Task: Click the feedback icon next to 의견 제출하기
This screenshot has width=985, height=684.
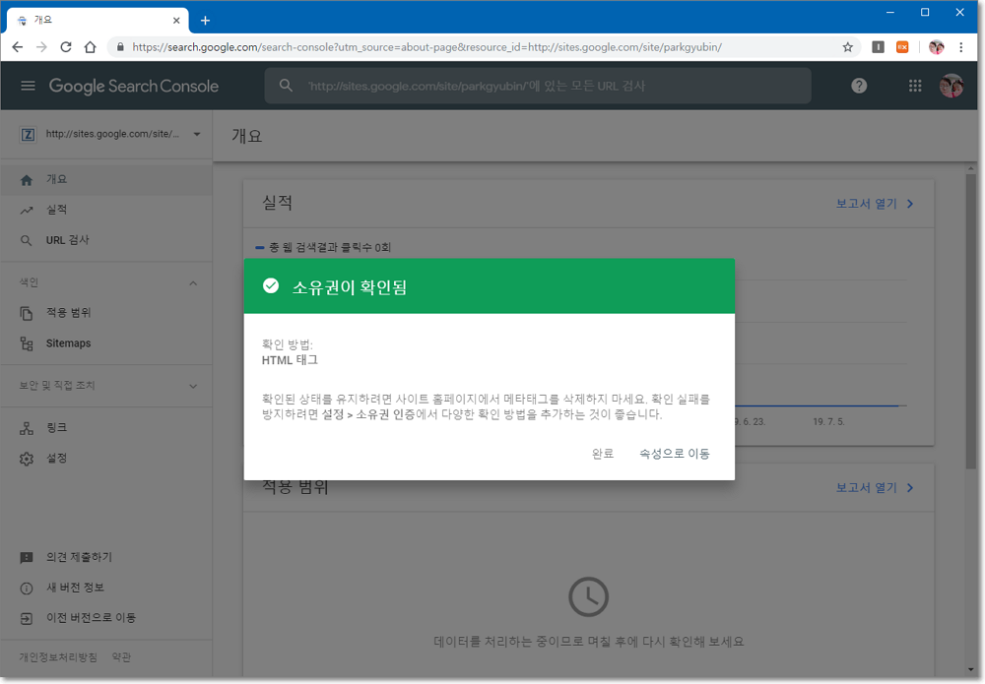Action: [27, 557]
